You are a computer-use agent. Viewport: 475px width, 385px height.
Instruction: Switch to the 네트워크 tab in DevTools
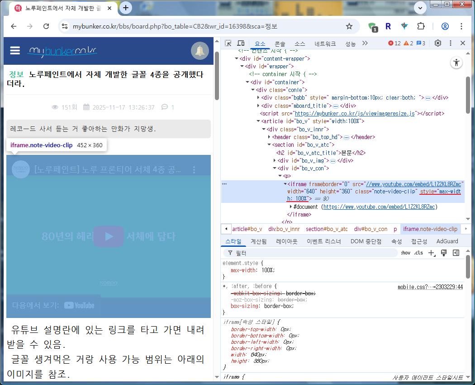tap(325, 44)
